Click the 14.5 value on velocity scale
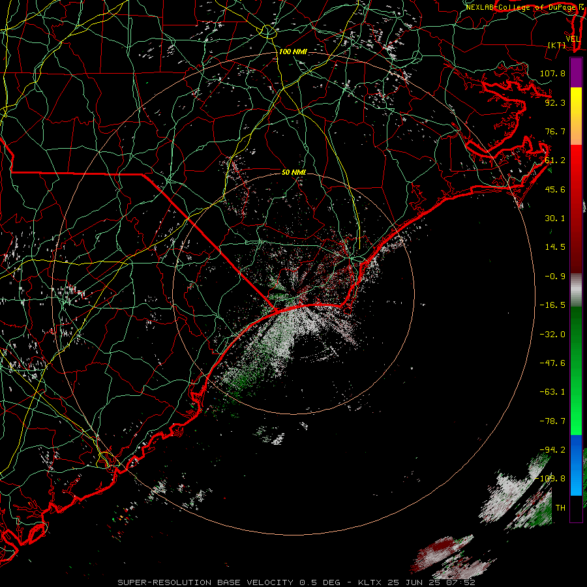 (555, 247)
